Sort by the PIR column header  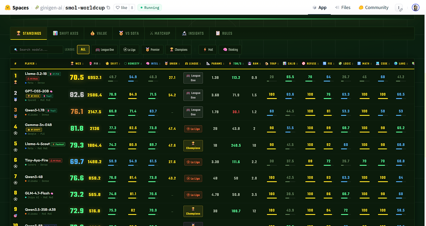pos(95,63)
